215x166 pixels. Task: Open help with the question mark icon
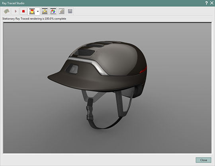(x=206, y=3)
